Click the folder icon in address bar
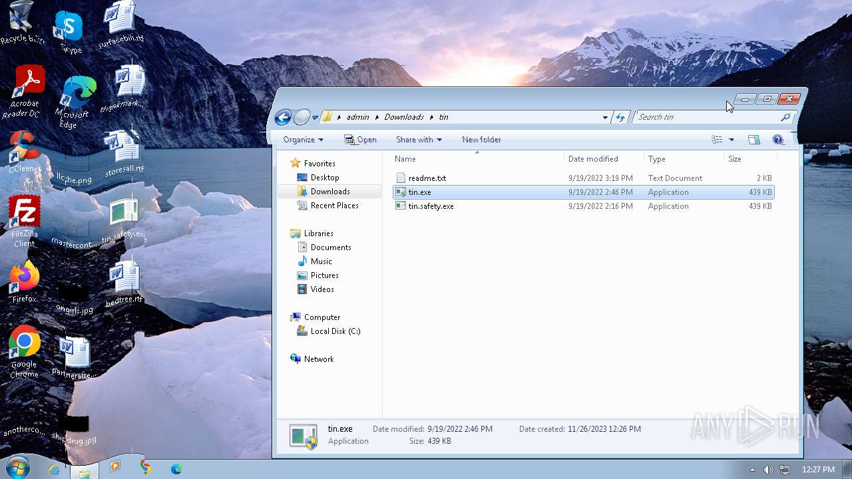 pyautogui.click(x=327, y=117)
